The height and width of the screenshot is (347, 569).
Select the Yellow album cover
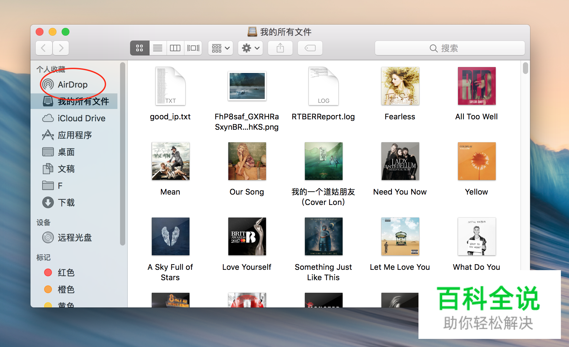477,161
